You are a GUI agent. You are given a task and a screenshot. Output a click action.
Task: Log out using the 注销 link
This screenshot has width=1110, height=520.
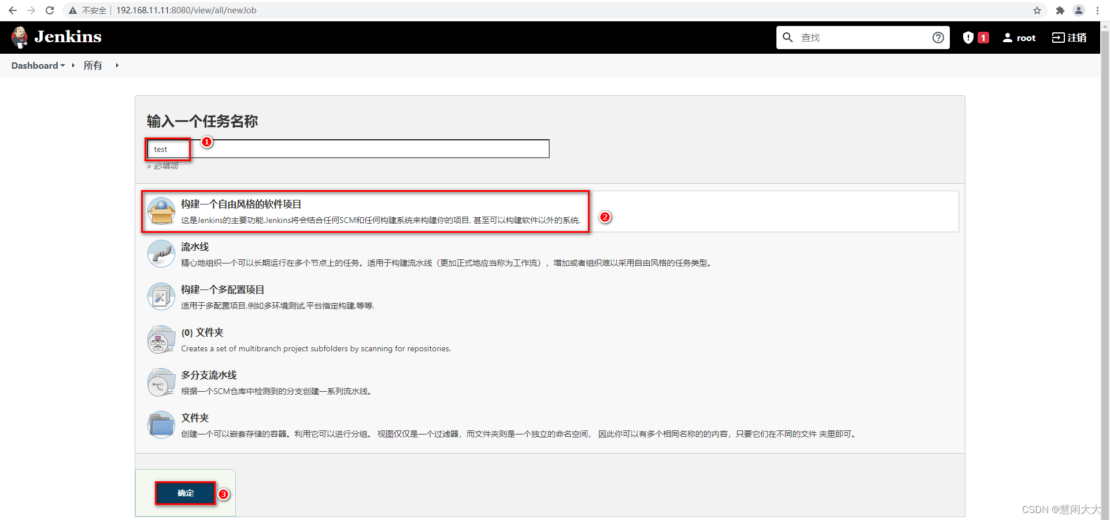[x=1069, y=38]
